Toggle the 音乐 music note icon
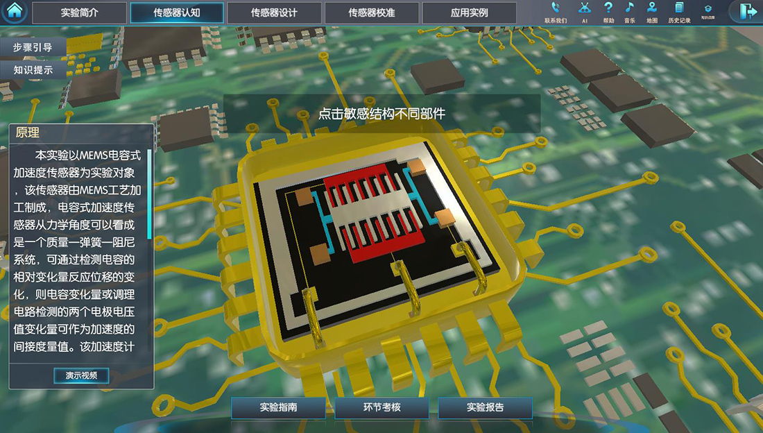This screenshot has width=763, height=433. [629, 11]
